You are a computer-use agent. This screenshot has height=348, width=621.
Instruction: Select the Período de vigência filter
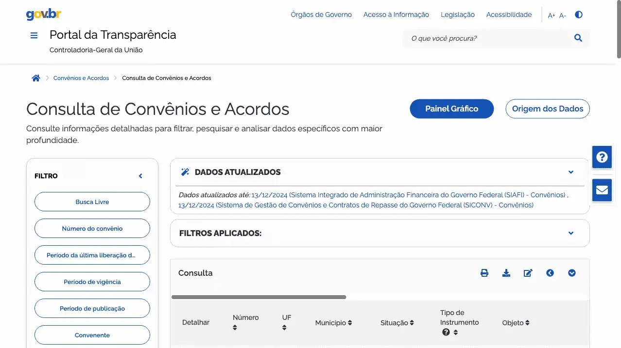[x=92, y=282]
